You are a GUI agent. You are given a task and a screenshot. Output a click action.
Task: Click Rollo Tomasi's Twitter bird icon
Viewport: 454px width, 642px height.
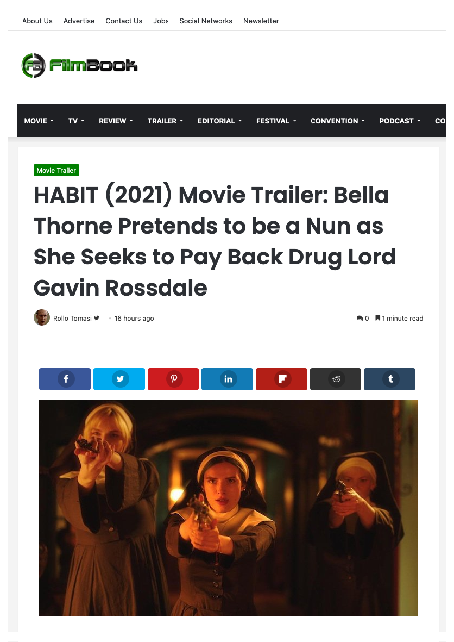pos(97,317)
